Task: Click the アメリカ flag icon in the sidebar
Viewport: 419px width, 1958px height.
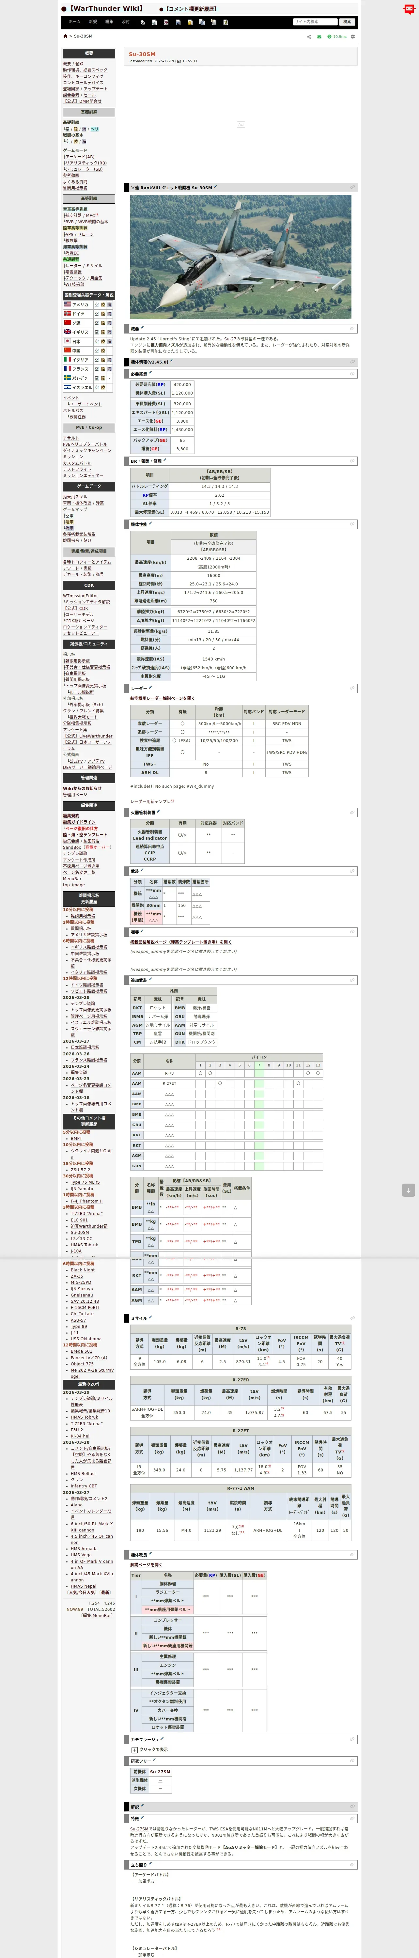Action: point(67,304)
